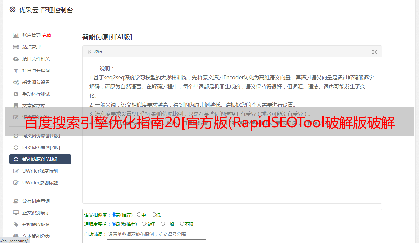The width and height of the screenshot is (419, 243).
Task: Open UWriter原创标题 page
Action: click(x=40, y=183)
